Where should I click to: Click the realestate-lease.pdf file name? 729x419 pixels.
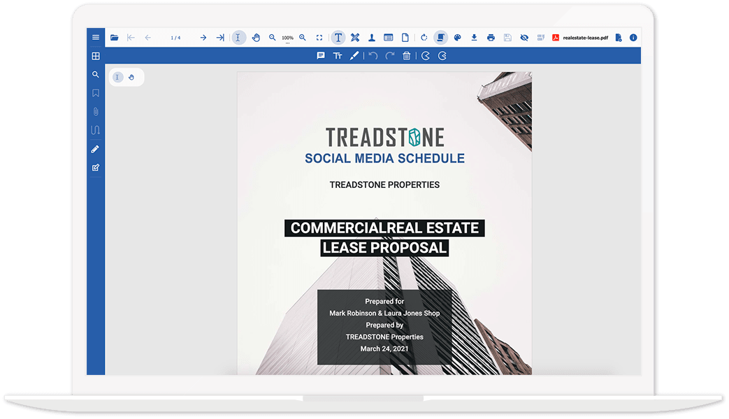click(586, 38)
